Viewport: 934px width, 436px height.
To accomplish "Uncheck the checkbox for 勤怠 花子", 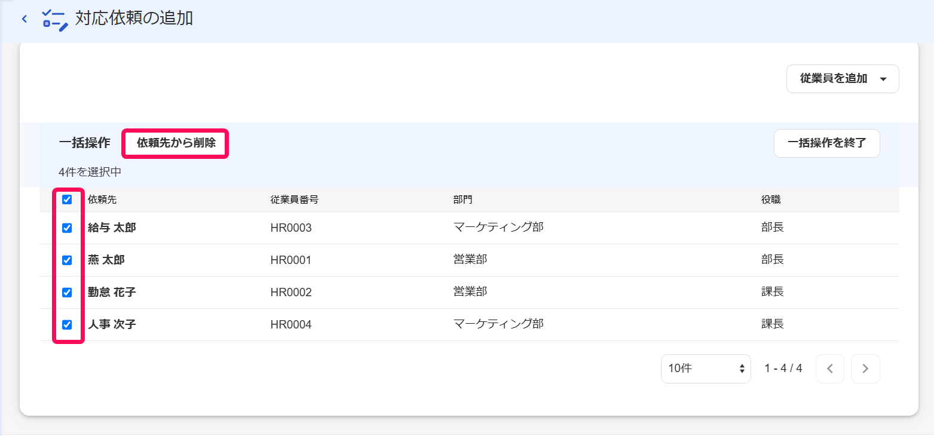I will [67, 293].
